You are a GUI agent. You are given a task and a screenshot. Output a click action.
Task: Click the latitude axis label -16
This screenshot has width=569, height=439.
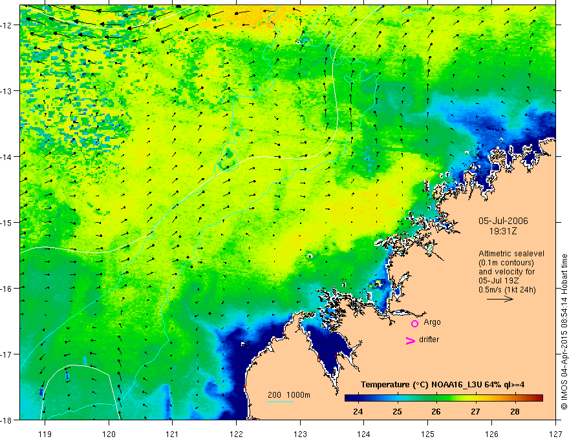tap(7, 289)
